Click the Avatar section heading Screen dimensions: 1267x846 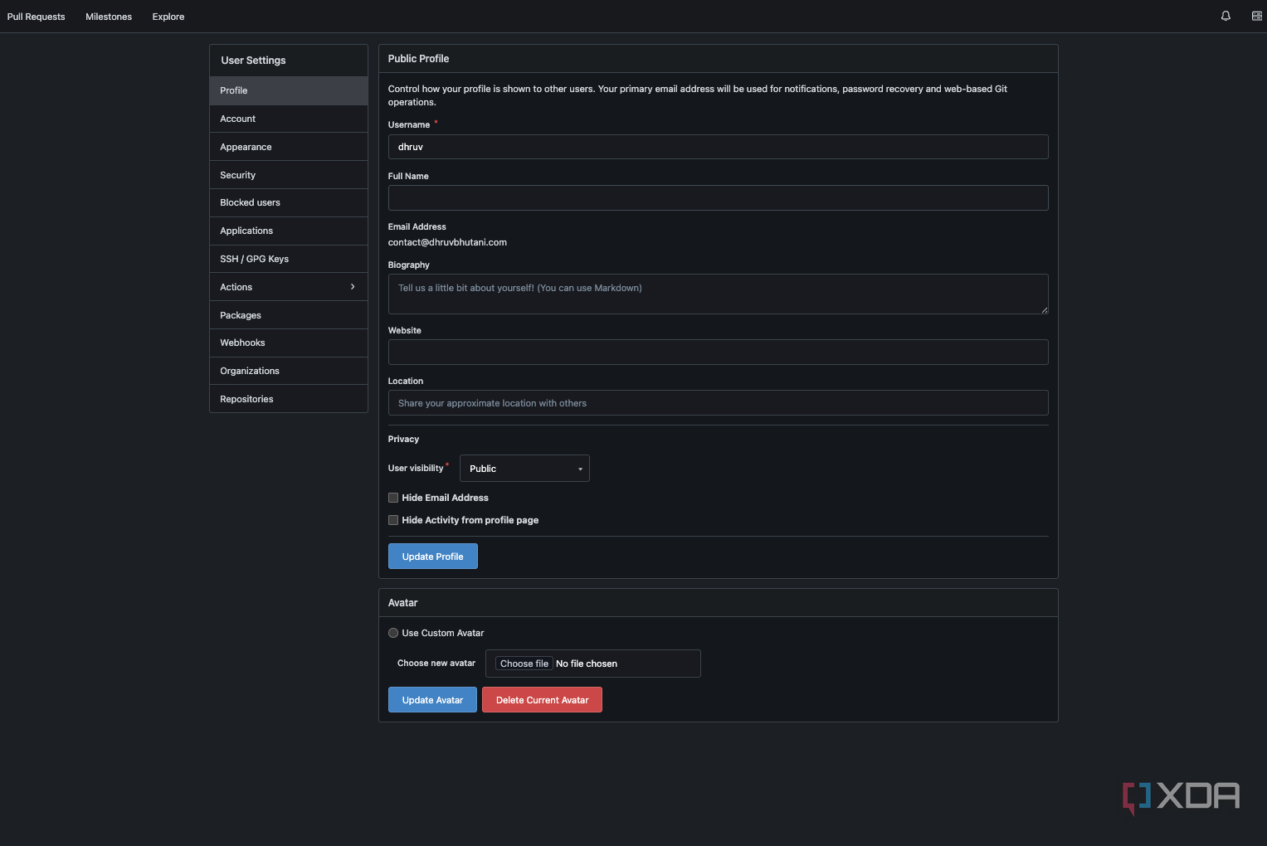[x=402, y=603]
